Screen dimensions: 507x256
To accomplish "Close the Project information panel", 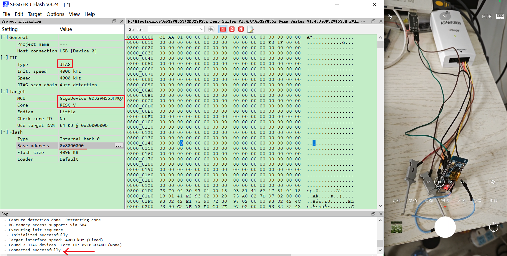I will [x=122, y=21].
